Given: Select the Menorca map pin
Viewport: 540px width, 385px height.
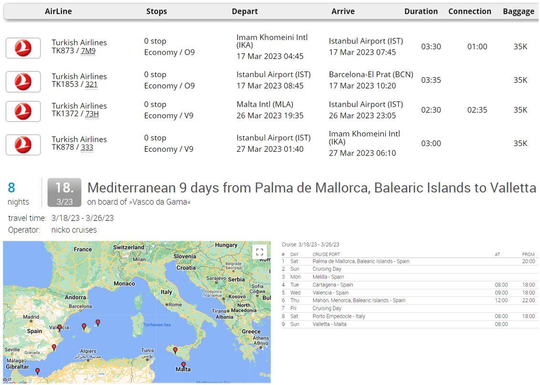Looking at the screenshot, I should [x=98, y=323].
